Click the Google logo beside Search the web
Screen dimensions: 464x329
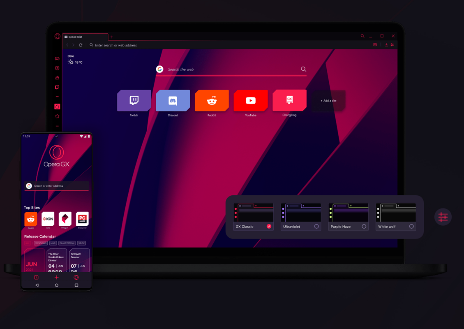click(160, 69)
